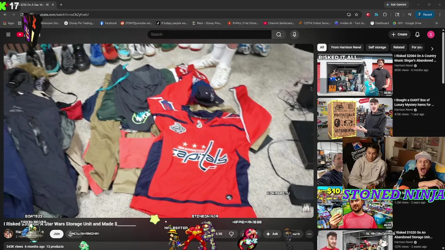Expand chip list with right chevron

point(432,49)
